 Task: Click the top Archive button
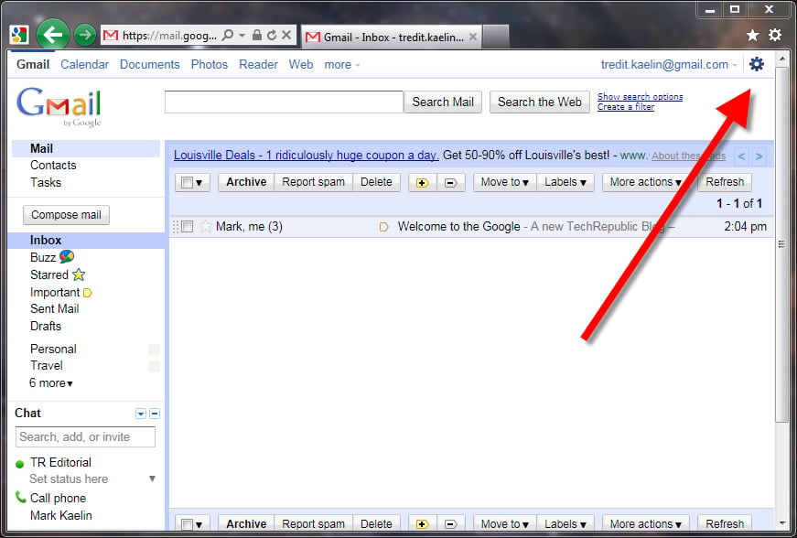(246, 182)
